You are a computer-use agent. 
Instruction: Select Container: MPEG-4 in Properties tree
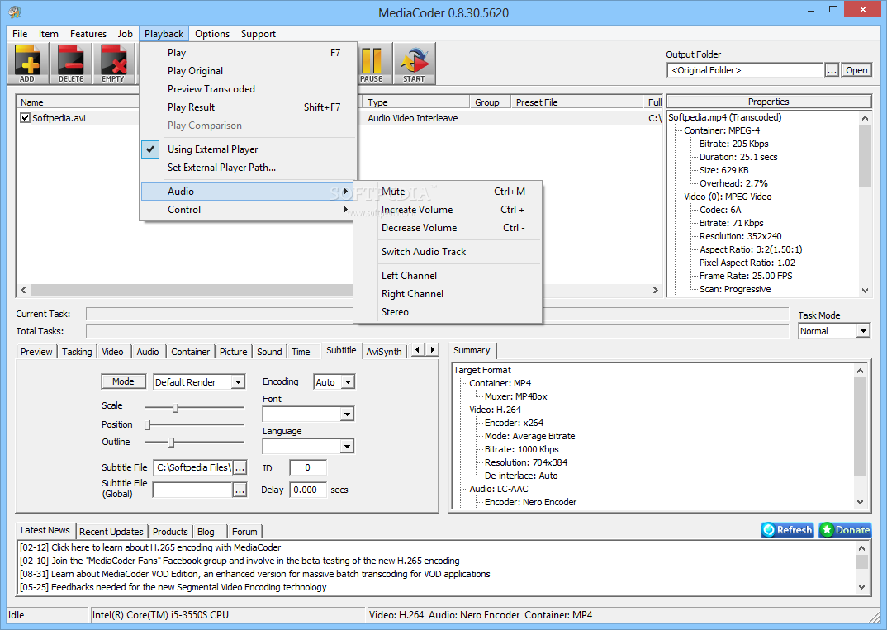(x=722, y=130)
